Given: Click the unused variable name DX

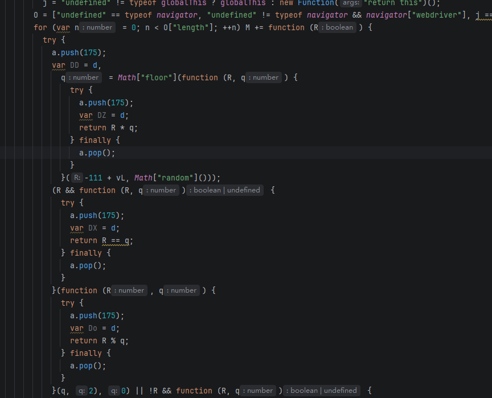Looking at the screenshot, I should click(93, 228).
